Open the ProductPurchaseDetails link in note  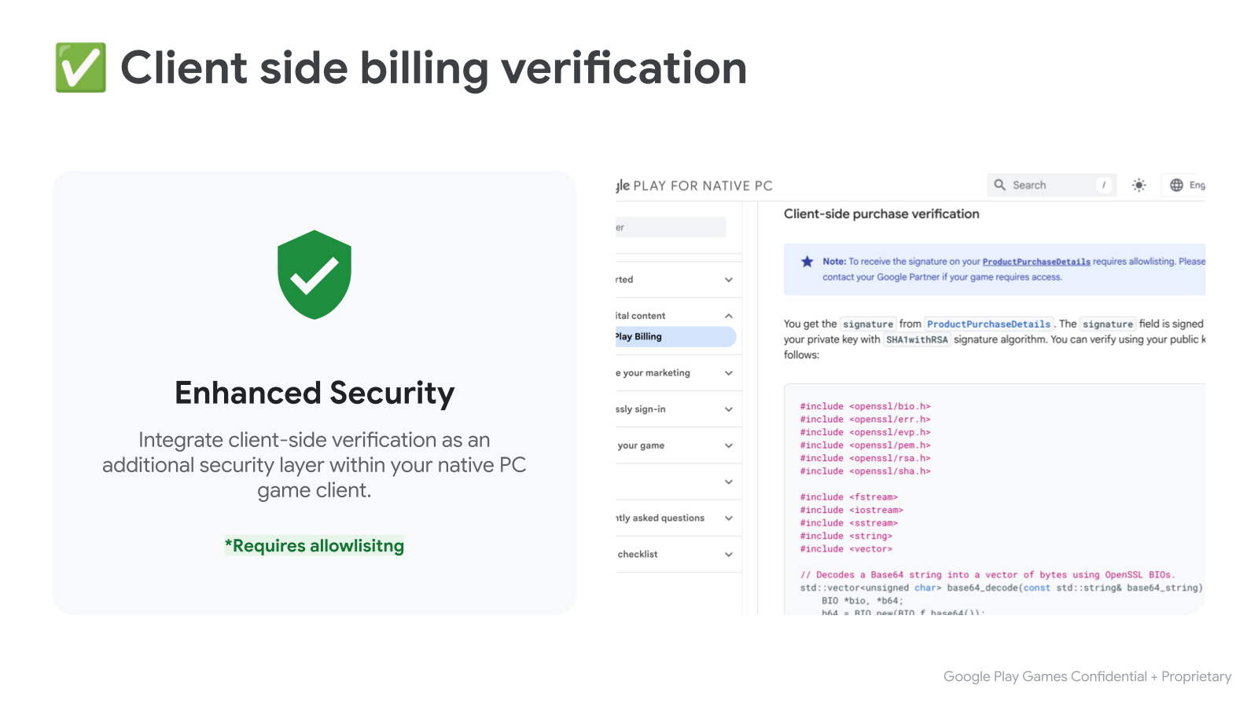[1036, 262]
